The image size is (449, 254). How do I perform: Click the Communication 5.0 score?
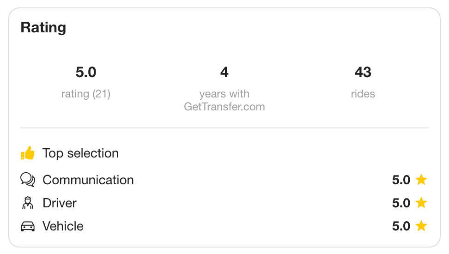tap(401, 180)
